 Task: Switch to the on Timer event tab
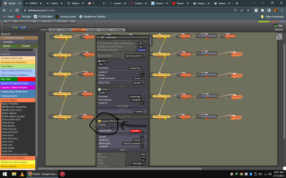(65, 30)
